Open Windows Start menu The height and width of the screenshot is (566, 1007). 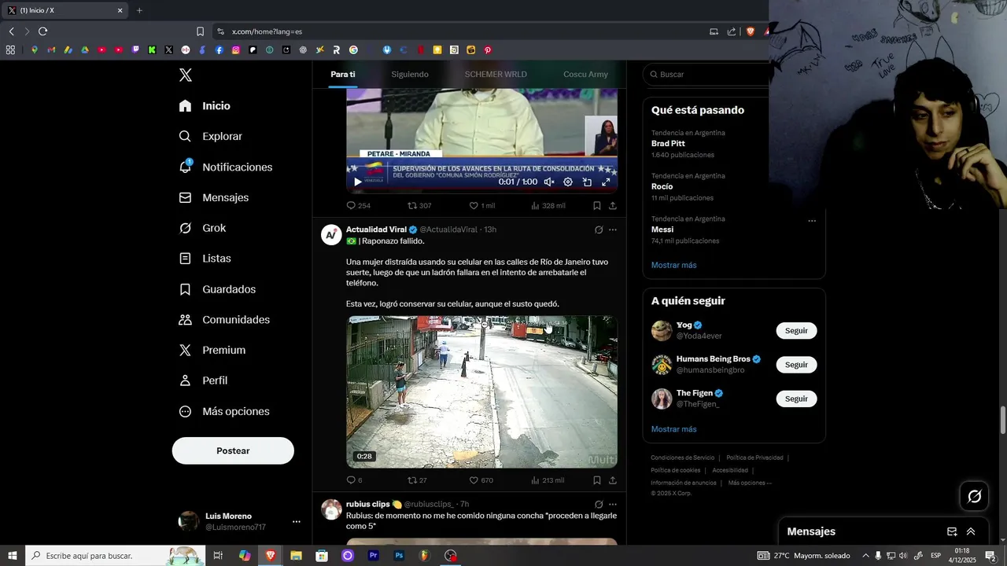tap(13, 556)
